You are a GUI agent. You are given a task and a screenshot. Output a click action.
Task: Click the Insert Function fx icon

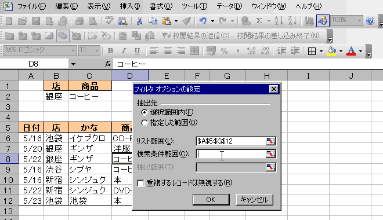tap(108, 64)
